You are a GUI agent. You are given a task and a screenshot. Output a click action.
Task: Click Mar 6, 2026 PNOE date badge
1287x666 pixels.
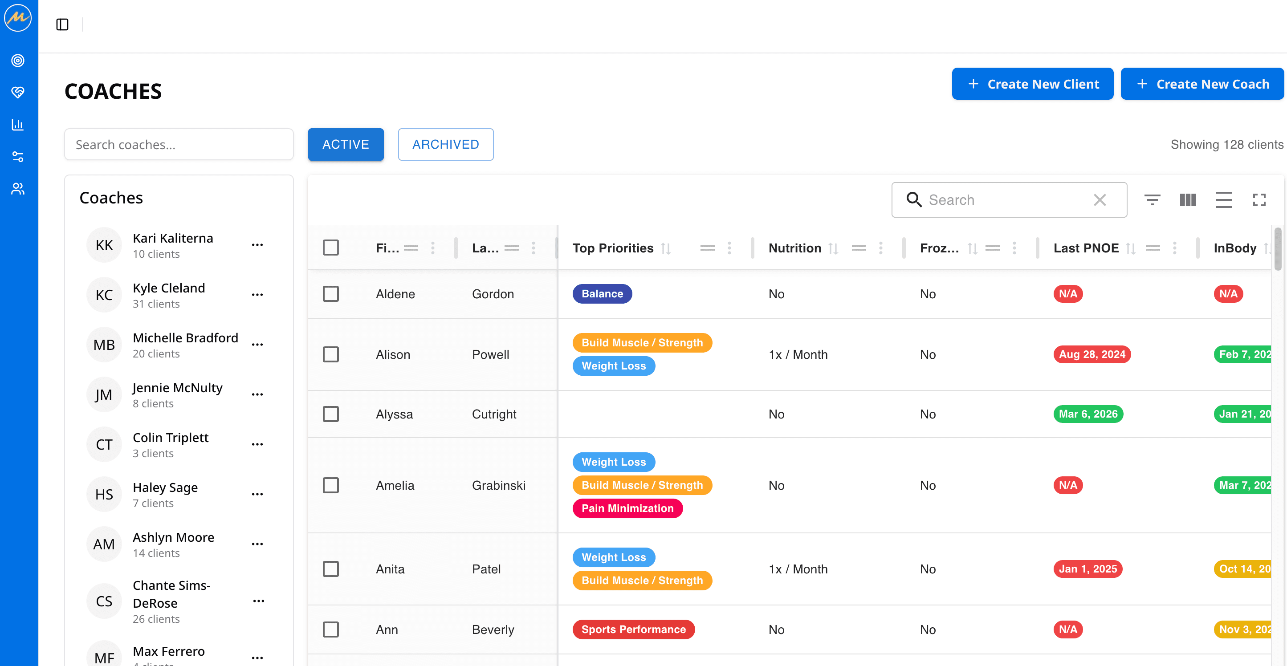[x=1088, y=414]
